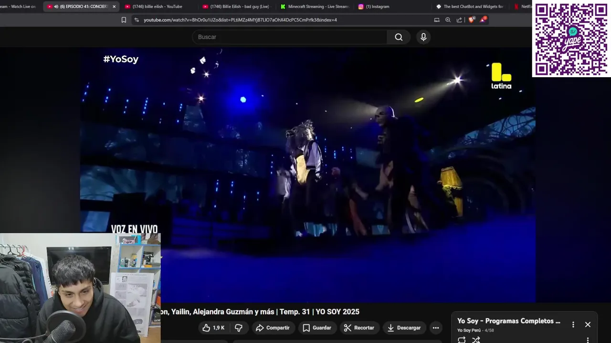Click the browser bookmark icon left of the address bar

pyautogui.click(x=124, y=20)
